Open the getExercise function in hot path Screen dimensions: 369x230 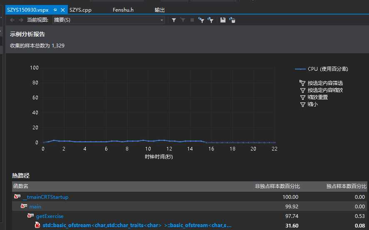click(50, 216)
